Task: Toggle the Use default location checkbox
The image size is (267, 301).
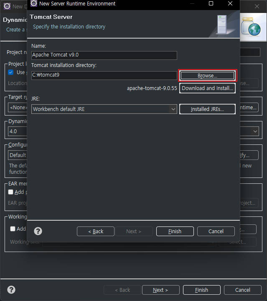Action: point(11,72)
